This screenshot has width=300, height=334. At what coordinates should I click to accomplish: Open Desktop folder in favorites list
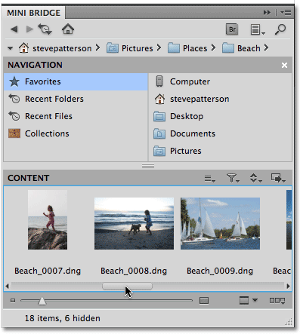pos(220,116)
